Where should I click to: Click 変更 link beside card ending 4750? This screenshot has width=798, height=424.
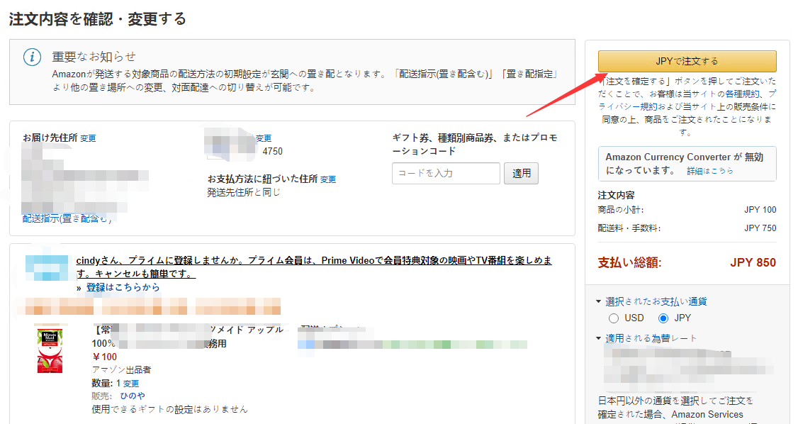tap(264, 138)
